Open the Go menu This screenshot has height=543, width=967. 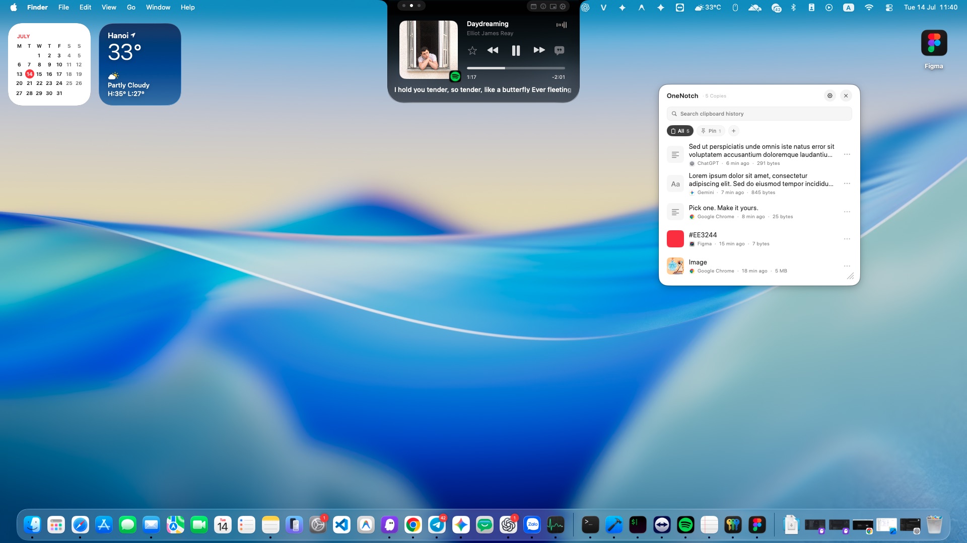coord(131,7)
